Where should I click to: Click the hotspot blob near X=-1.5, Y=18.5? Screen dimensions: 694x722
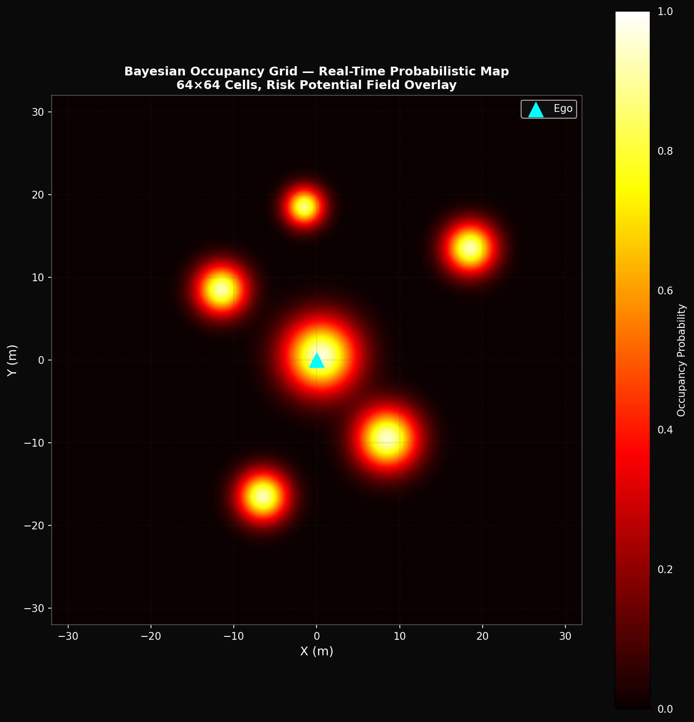[304, 206]
